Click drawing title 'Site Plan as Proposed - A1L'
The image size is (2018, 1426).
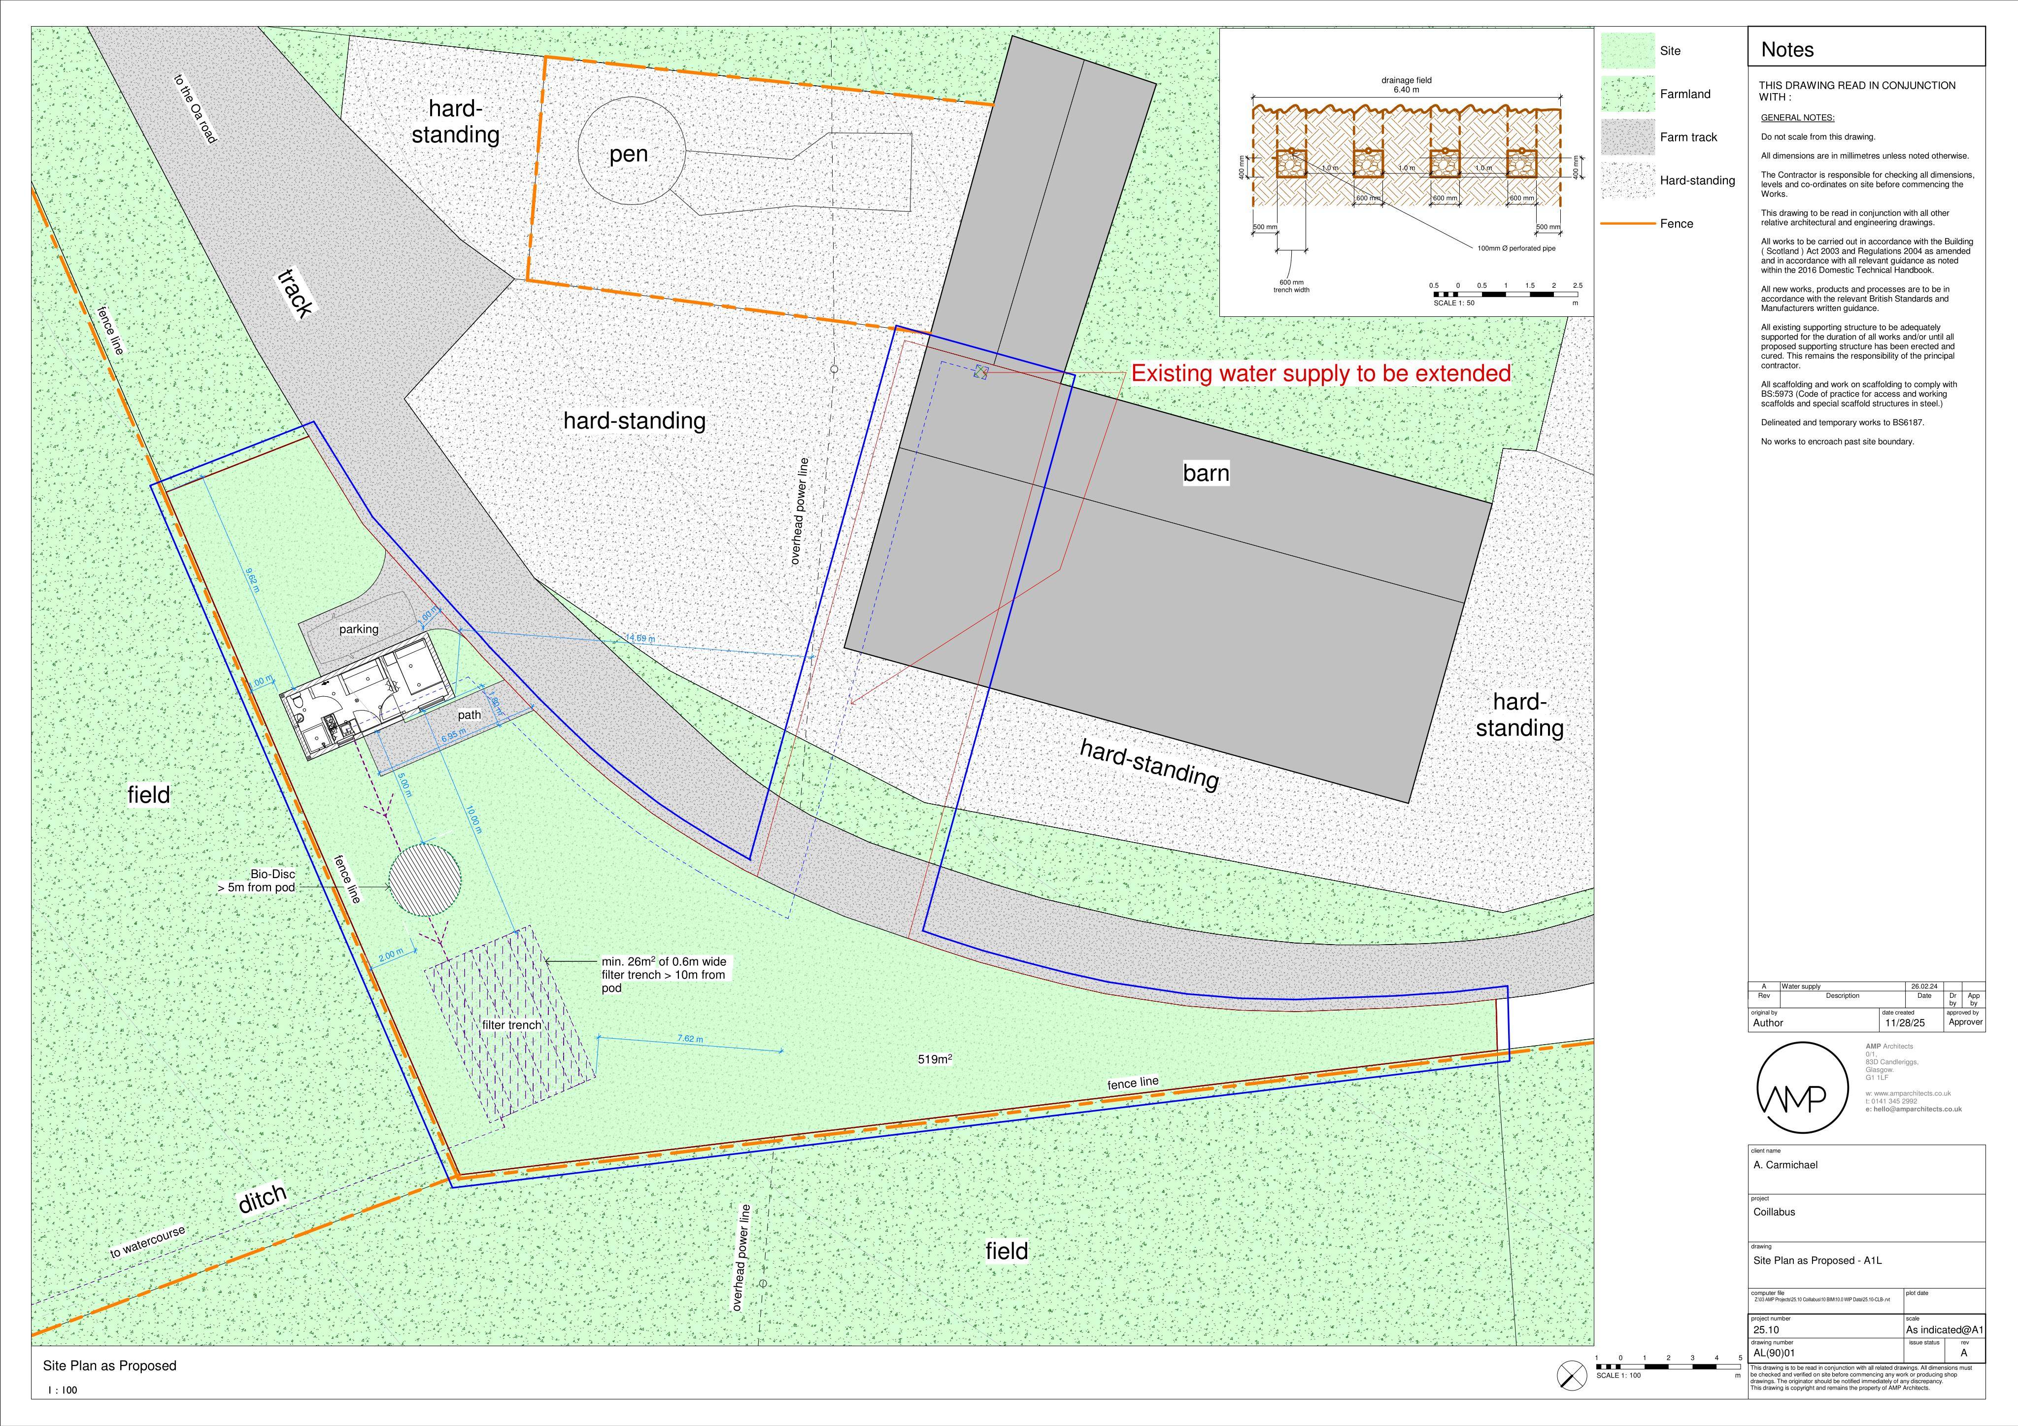[x=1816, y=1261]
